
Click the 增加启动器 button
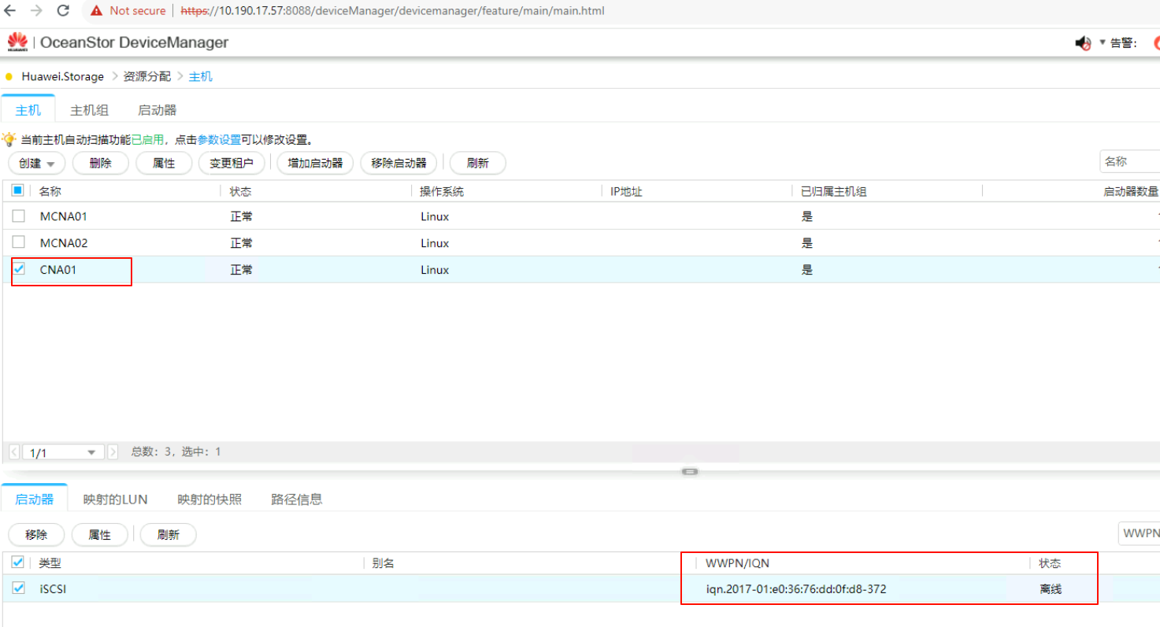[315, 164]
